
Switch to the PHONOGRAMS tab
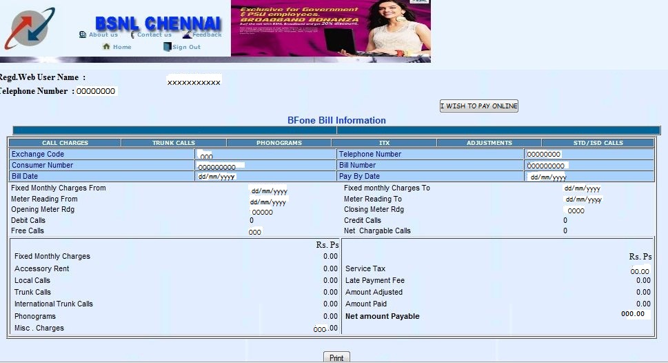click(x=279, y=143)
